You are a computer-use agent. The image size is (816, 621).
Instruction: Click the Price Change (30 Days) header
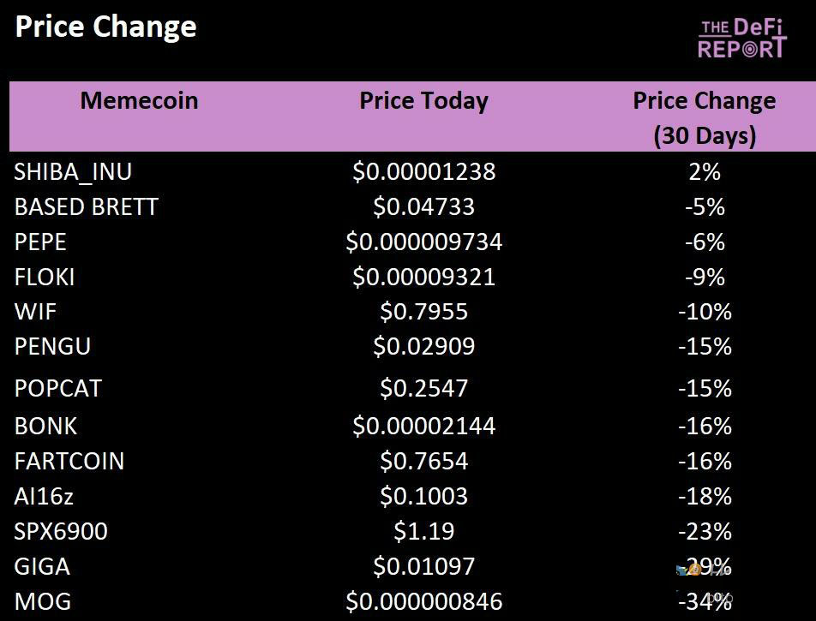(x=705, y=117)
